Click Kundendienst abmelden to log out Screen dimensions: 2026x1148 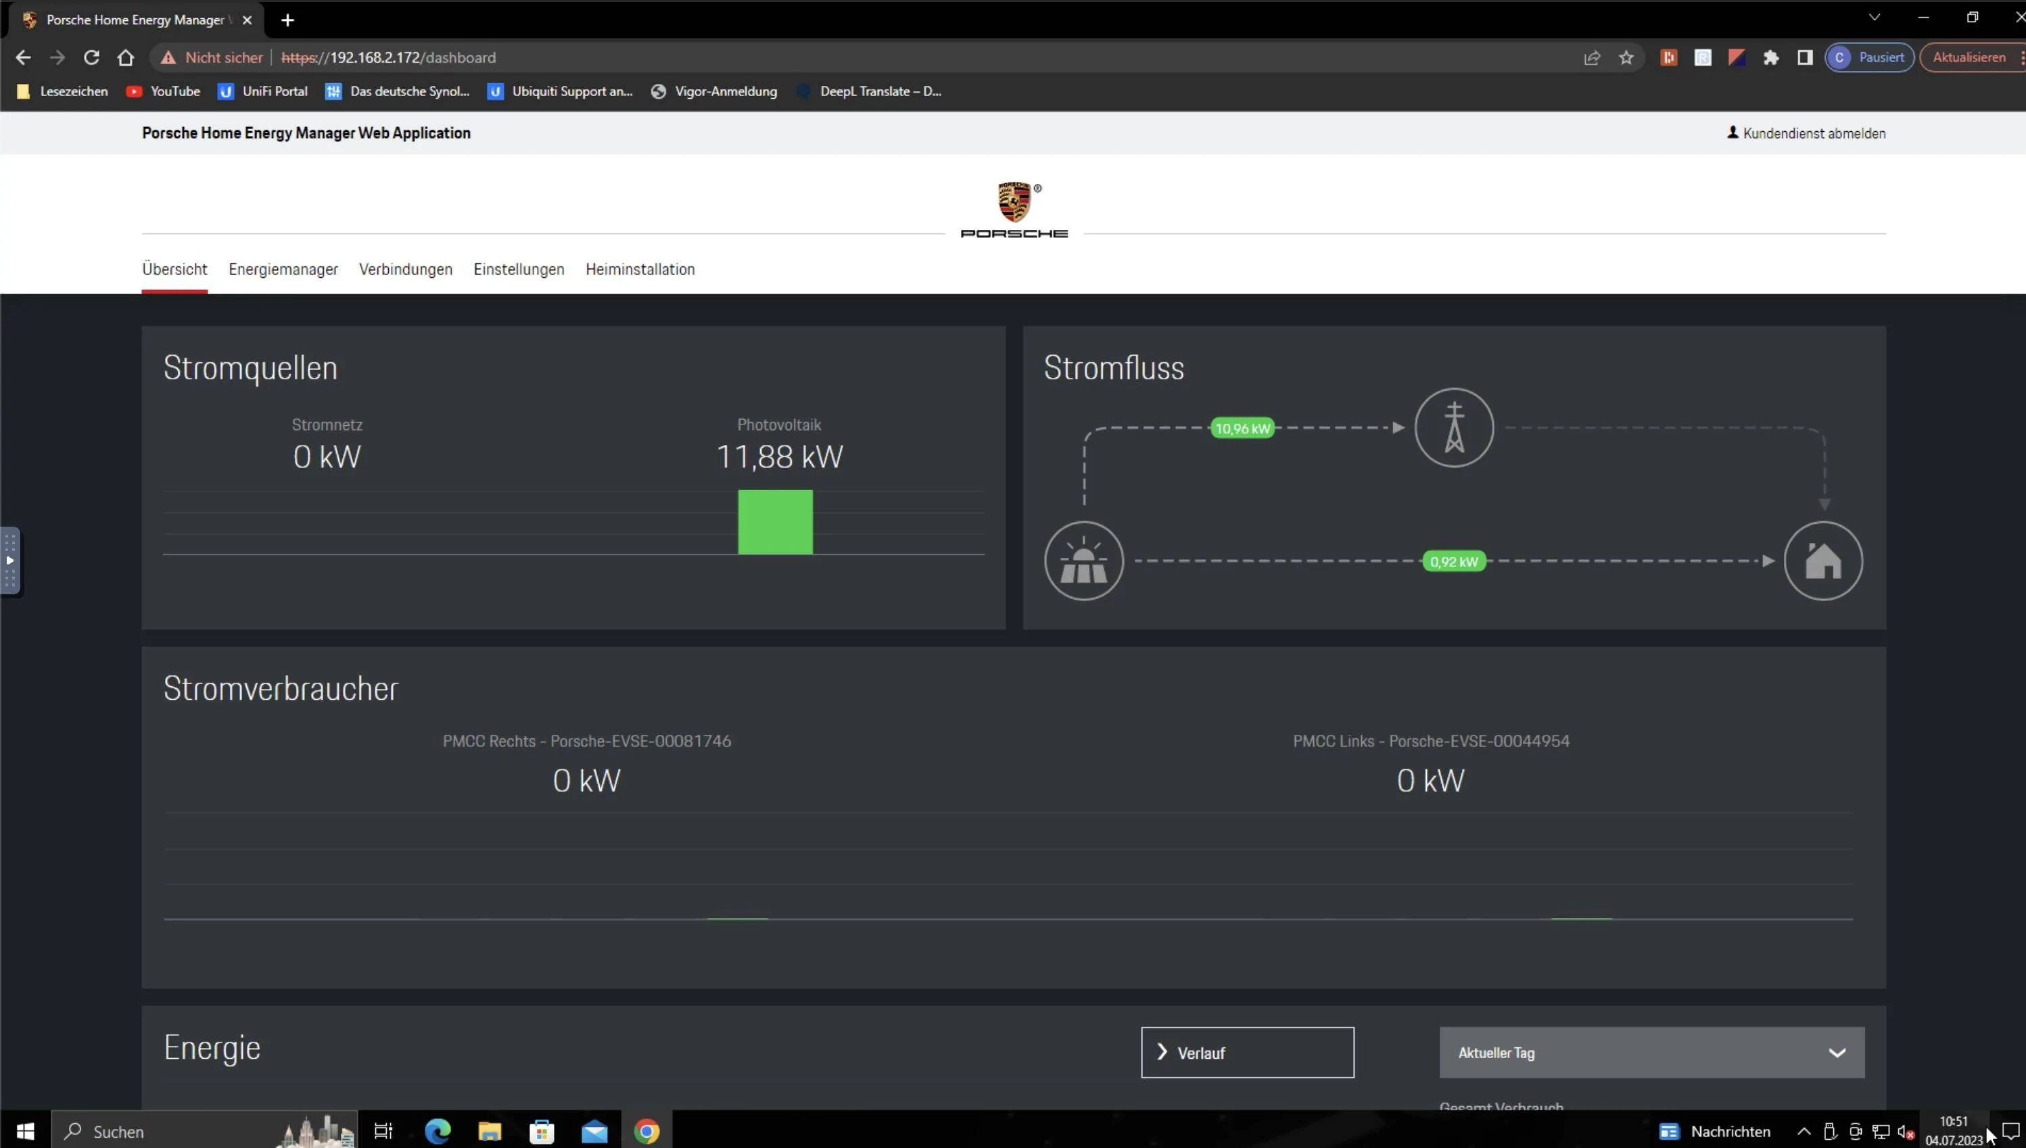[x=1806, y=133]
